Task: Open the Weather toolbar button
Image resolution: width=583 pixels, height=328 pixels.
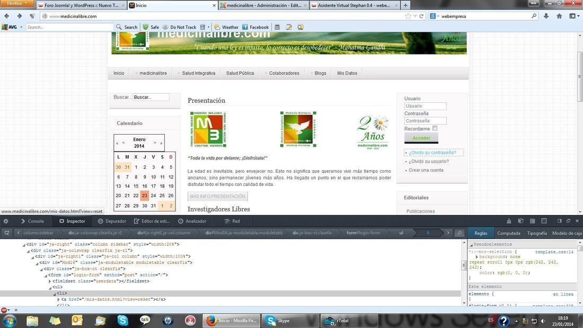Action: coord(226,27)
